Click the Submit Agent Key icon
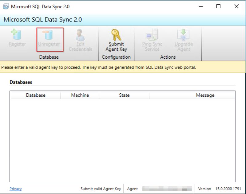 point(116,39)
